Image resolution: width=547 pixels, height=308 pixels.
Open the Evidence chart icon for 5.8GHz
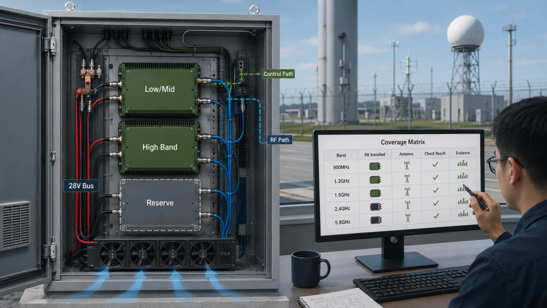tap(463, 213)
